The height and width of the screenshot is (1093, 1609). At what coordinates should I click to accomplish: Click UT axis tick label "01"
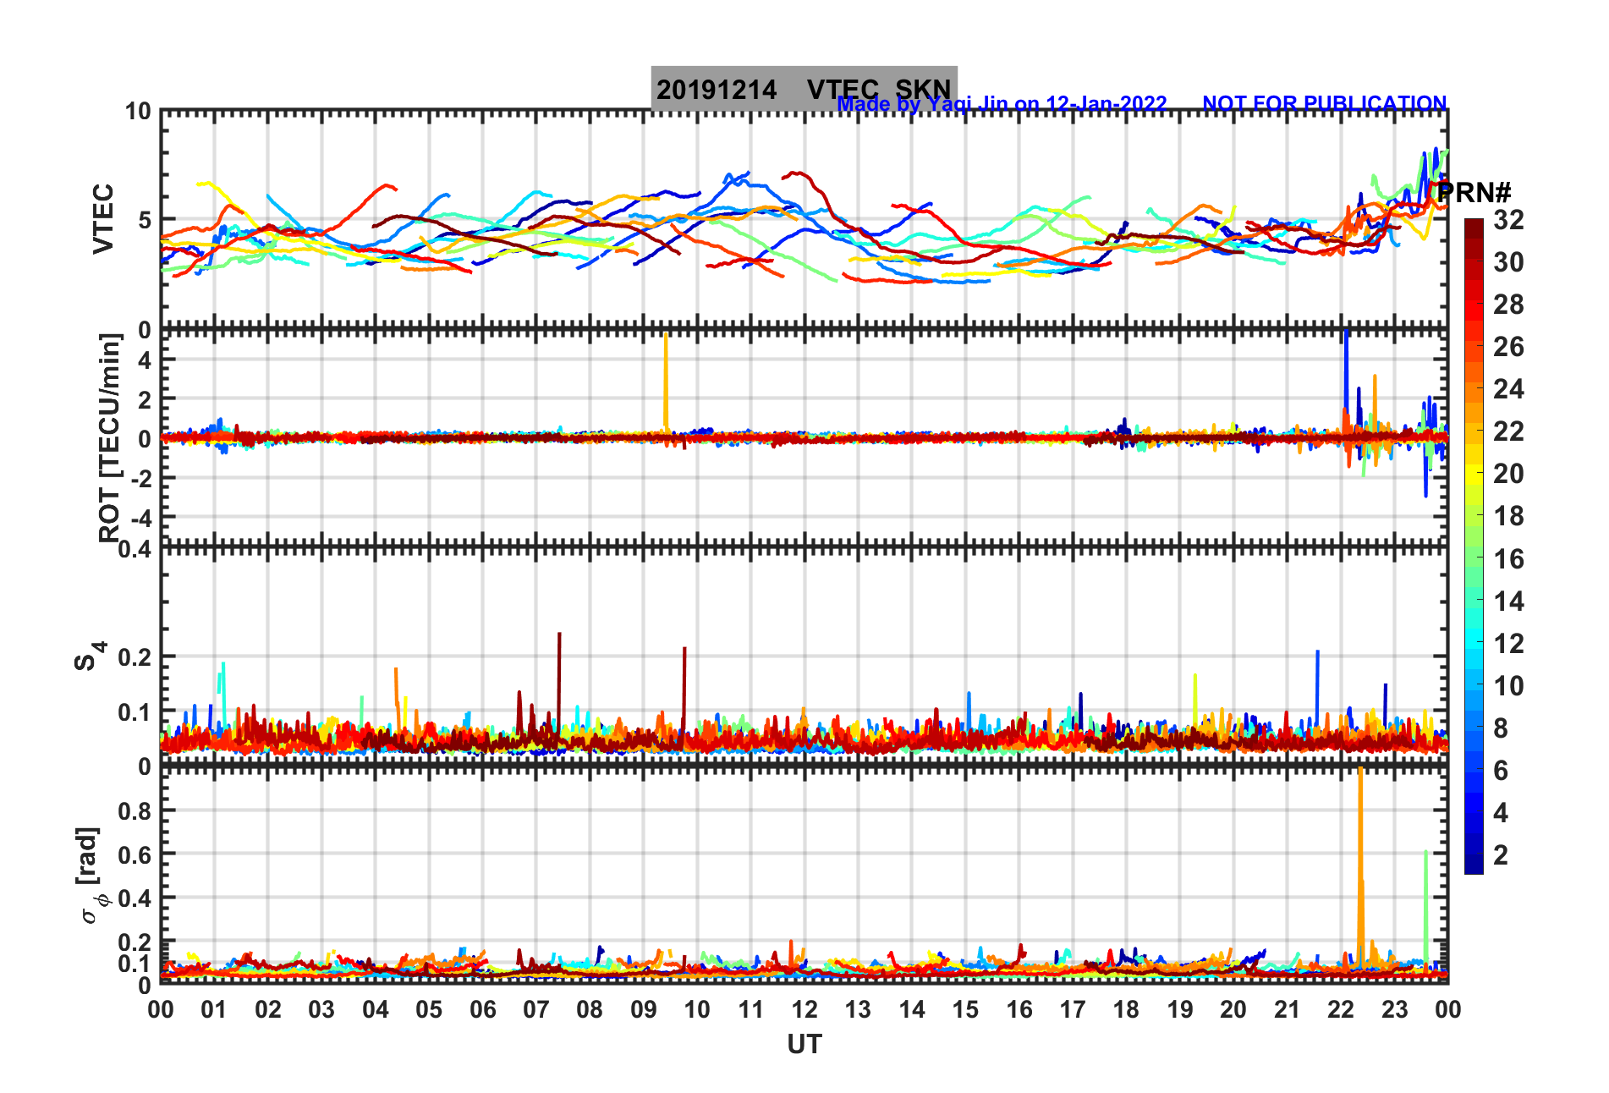[x=214, y=1009]
